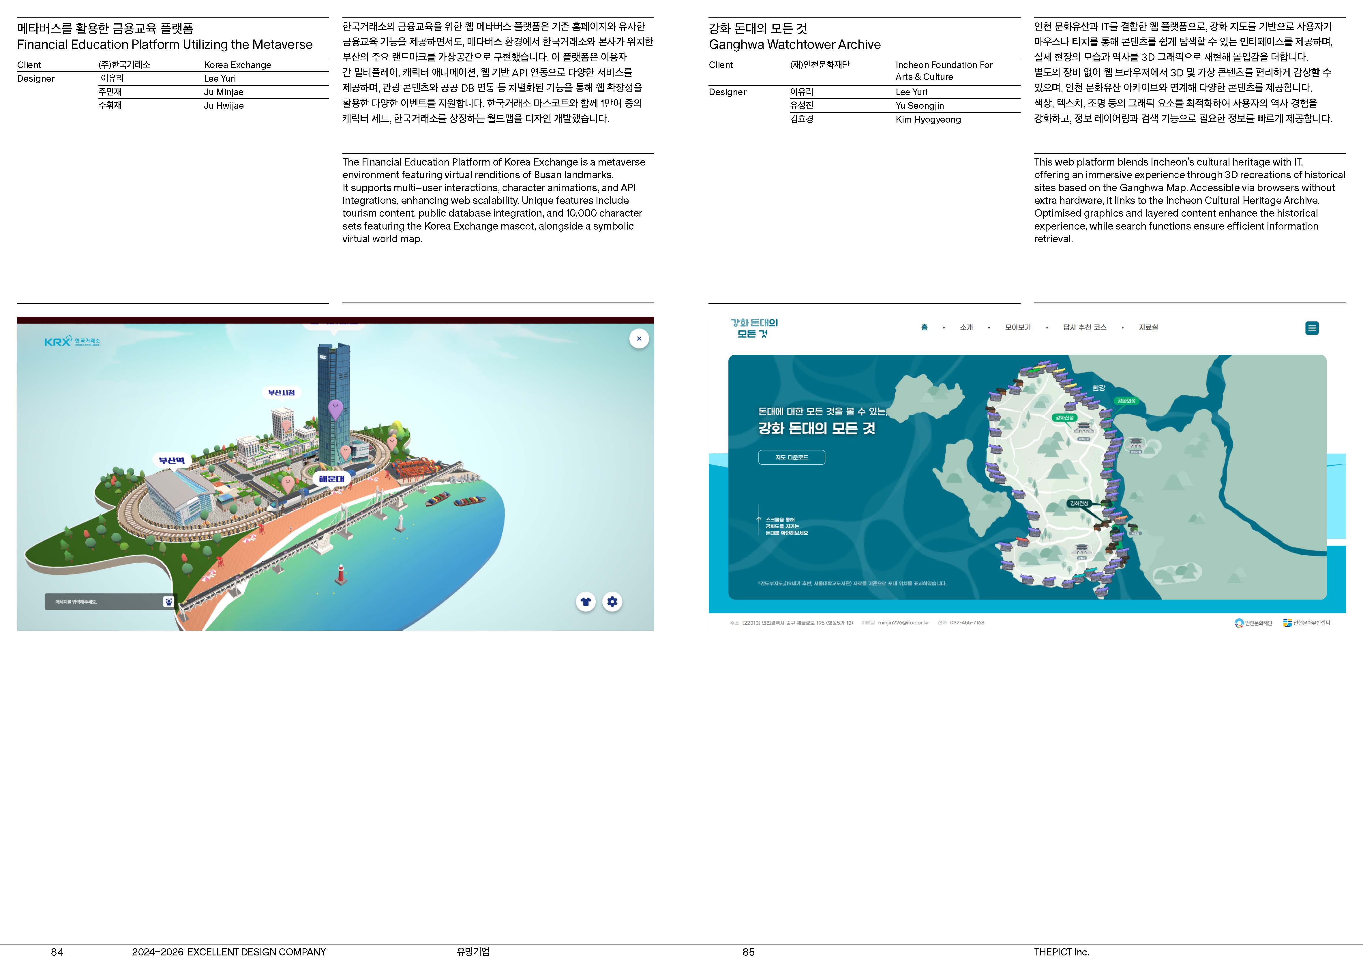The height and width of the screenshot is (971, 1363).
Task: Open the 소개 navigation menu item
Action: (966, 328)
